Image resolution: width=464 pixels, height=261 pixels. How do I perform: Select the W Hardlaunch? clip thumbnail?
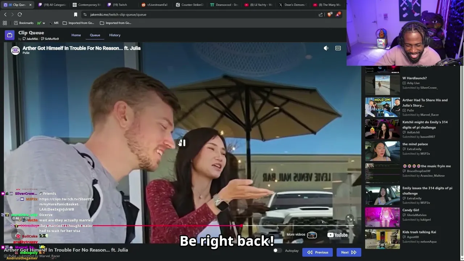(x=382, y=85)
